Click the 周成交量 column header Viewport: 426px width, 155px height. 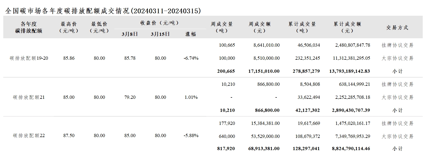pos(222,27)
